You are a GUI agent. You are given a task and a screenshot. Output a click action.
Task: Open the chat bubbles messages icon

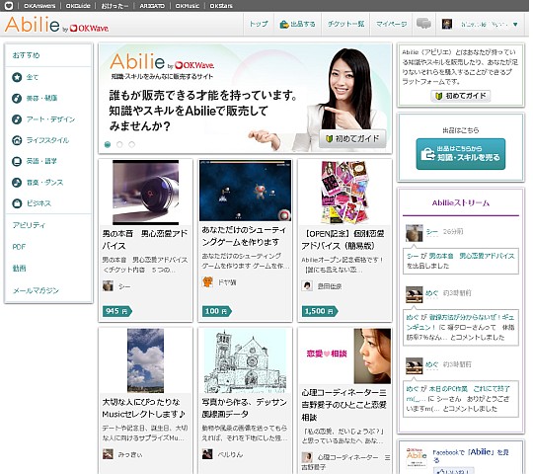(423, 24)
